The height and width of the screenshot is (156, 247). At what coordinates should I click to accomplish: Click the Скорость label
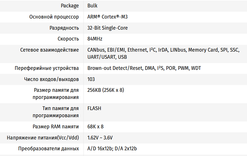(x=68, y=39)
